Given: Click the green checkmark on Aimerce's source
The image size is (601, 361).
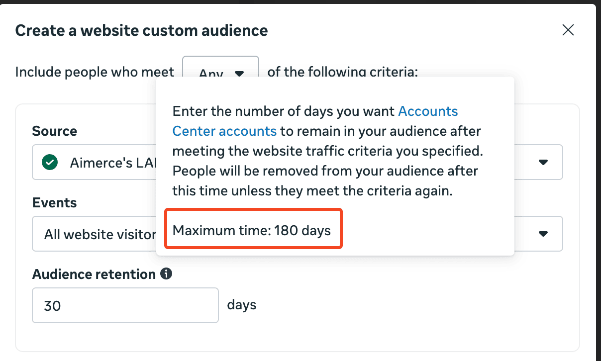Looking at the screenshot, I should coord(48,162).
